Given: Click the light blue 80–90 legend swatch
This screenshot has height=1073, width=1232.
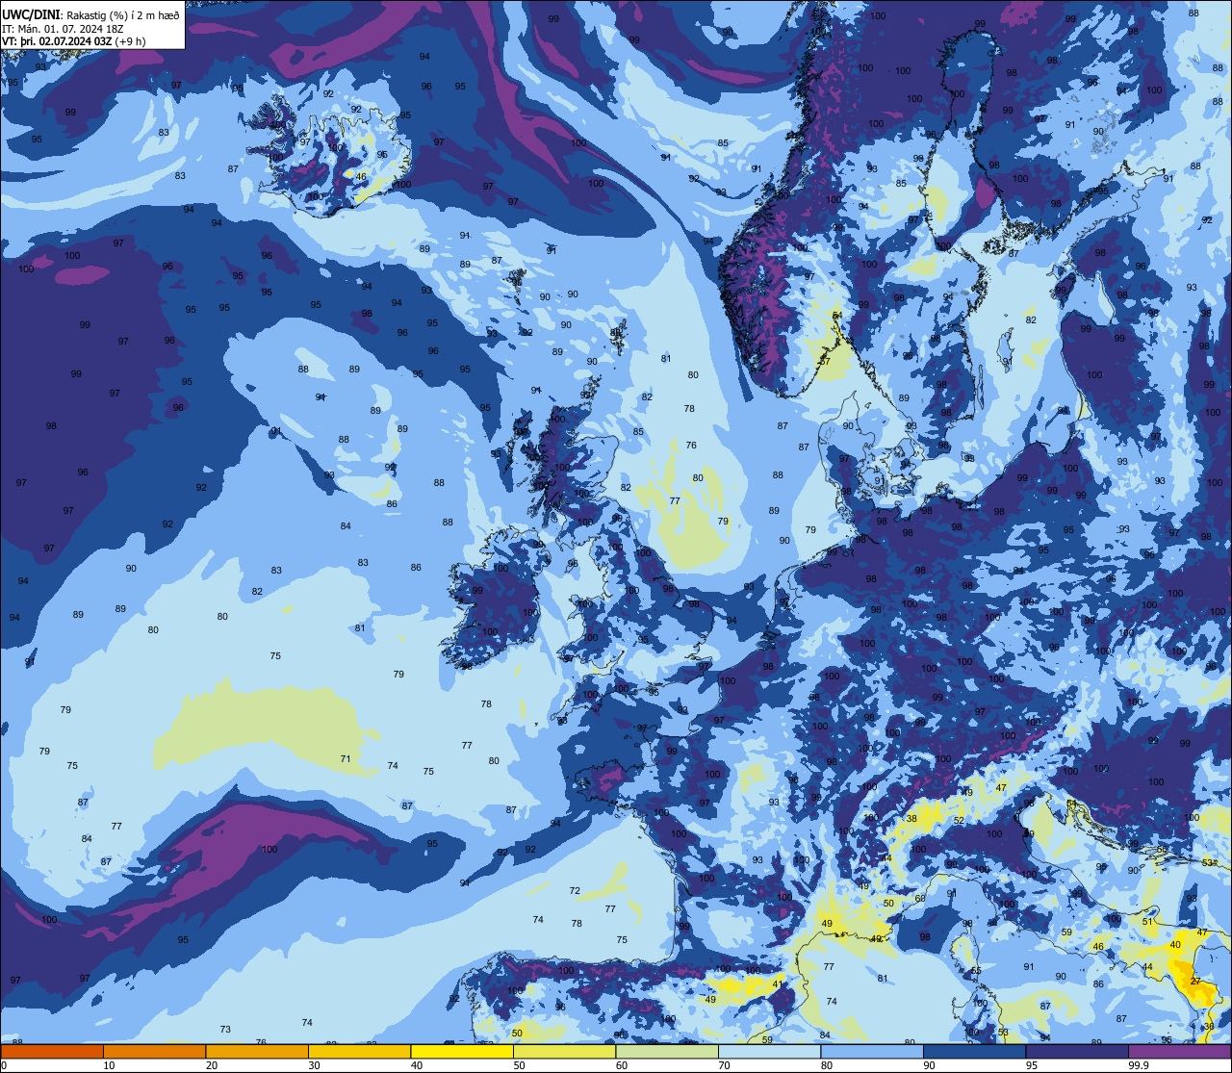Looking at the screenshot, I should [x=872, y=1052].
